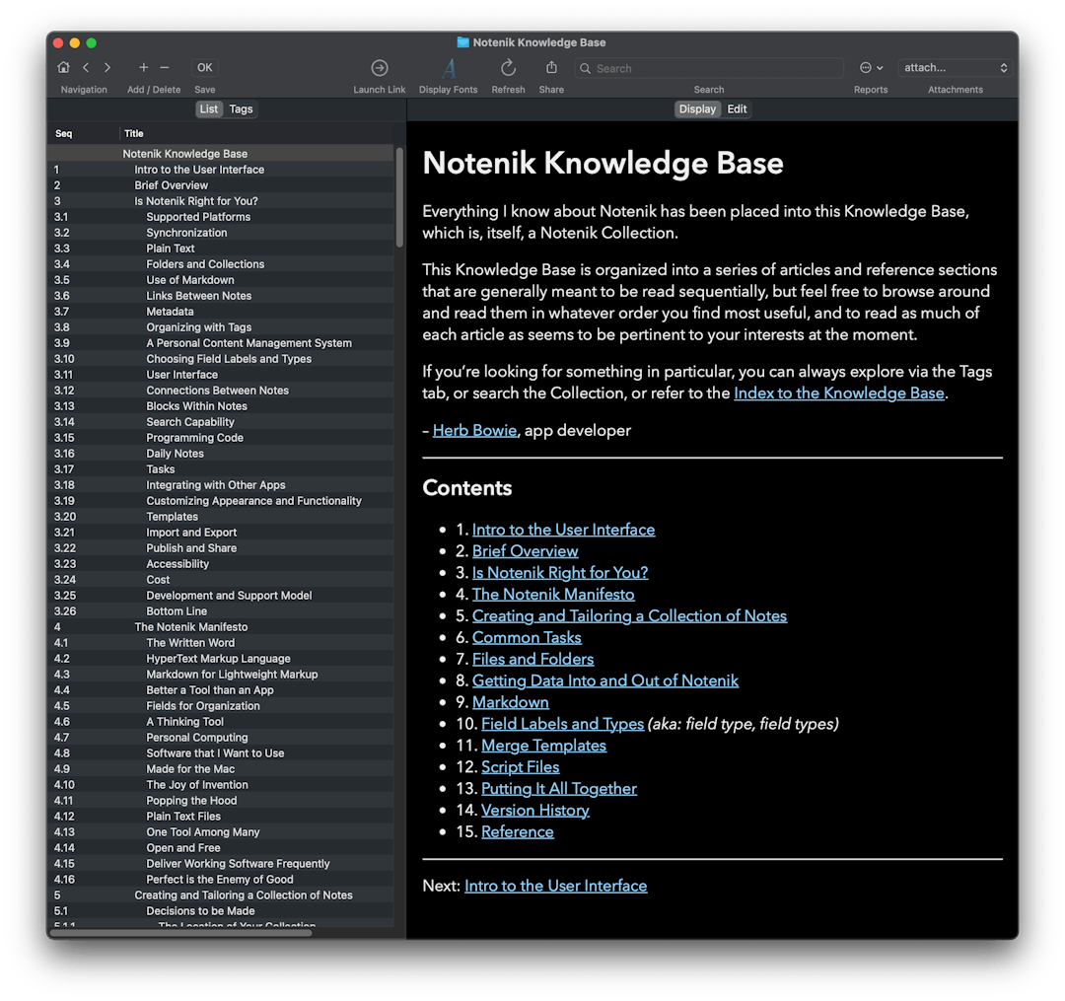Open the Reports dropdown menu

[x=870, y=67]
